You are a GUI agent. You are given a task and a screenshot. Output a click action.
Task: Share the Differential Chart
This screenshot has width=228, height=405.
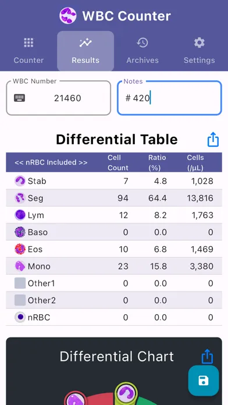click(x=207, y=357)
